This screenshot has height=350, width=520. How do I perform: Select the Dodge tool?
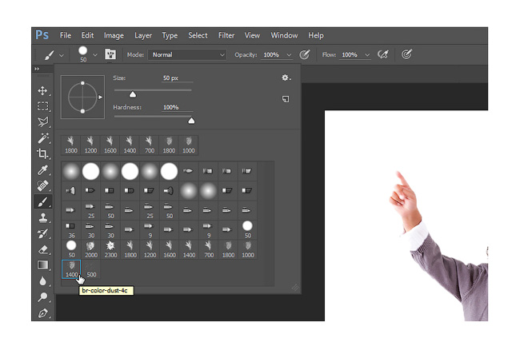[x=42, y=297]
